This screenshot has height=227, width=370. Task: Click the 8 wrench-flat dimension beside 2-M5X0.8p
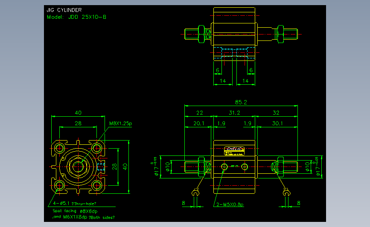pyautogui.click(x=184, y=203)
